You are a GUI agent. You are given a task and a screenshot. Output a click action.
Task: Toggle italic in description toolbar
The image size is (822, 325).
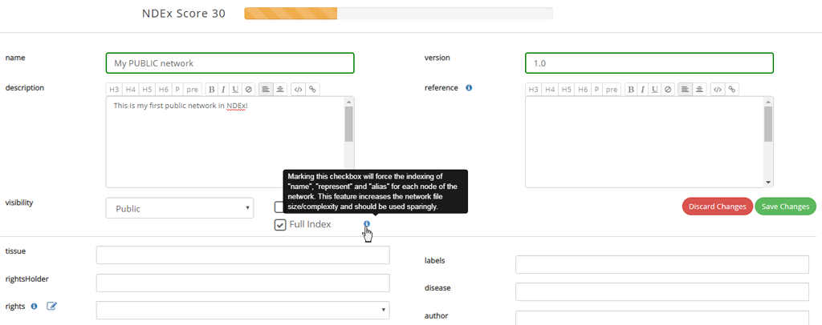(x=224, y=90)
